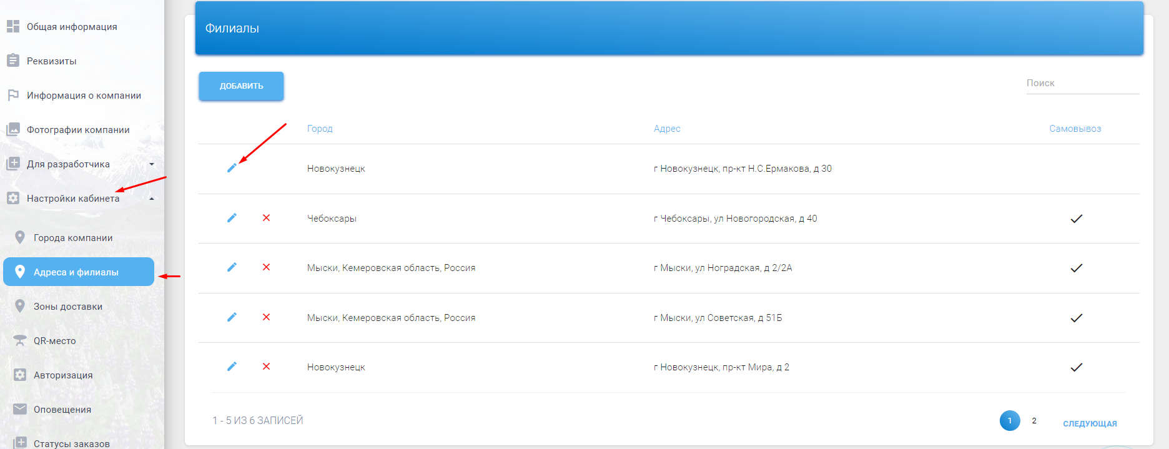
Task: Click the pencil icon for Чебоксары
Action: 232,218
